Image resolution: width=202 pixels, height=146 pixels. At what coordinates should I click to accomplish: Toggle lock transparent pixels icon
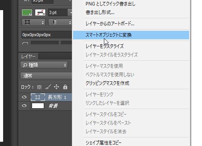(39, 87)
